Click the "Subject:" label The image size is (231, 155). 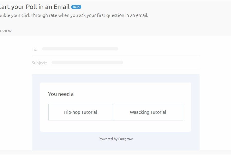[39, 63]
